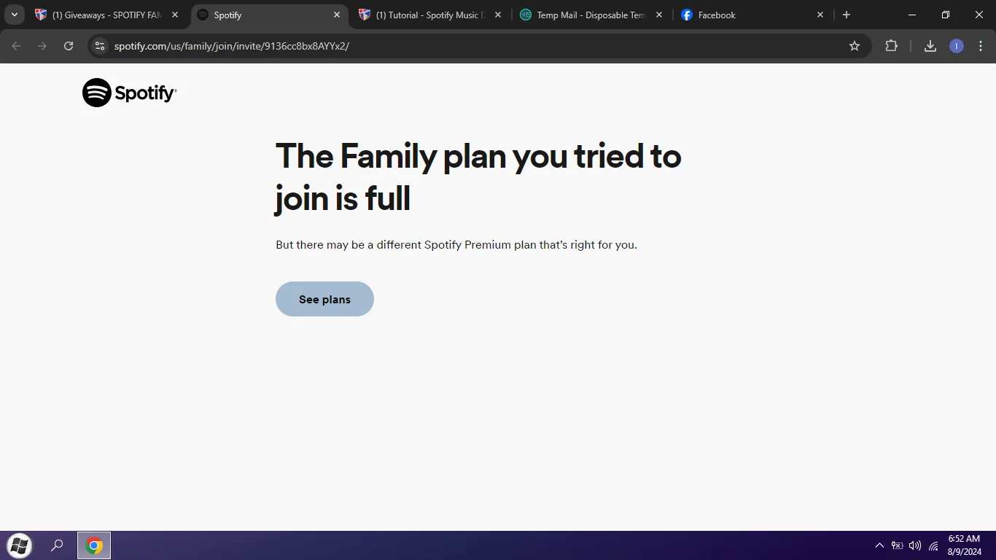The height and width of the screenshot is (560, 996).
Task: Open the network Wi-Fi settings
Action: tap(933, 545)
